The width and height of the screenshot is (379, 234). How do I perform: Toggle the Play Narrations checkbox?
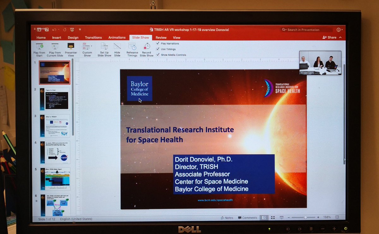(x=158, y=43)
